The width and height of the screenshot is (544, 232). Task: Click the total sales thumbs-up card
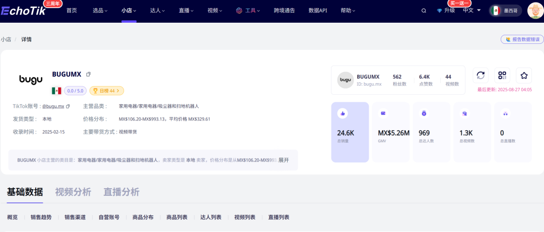pyautogui.click(x=350, y=132)
